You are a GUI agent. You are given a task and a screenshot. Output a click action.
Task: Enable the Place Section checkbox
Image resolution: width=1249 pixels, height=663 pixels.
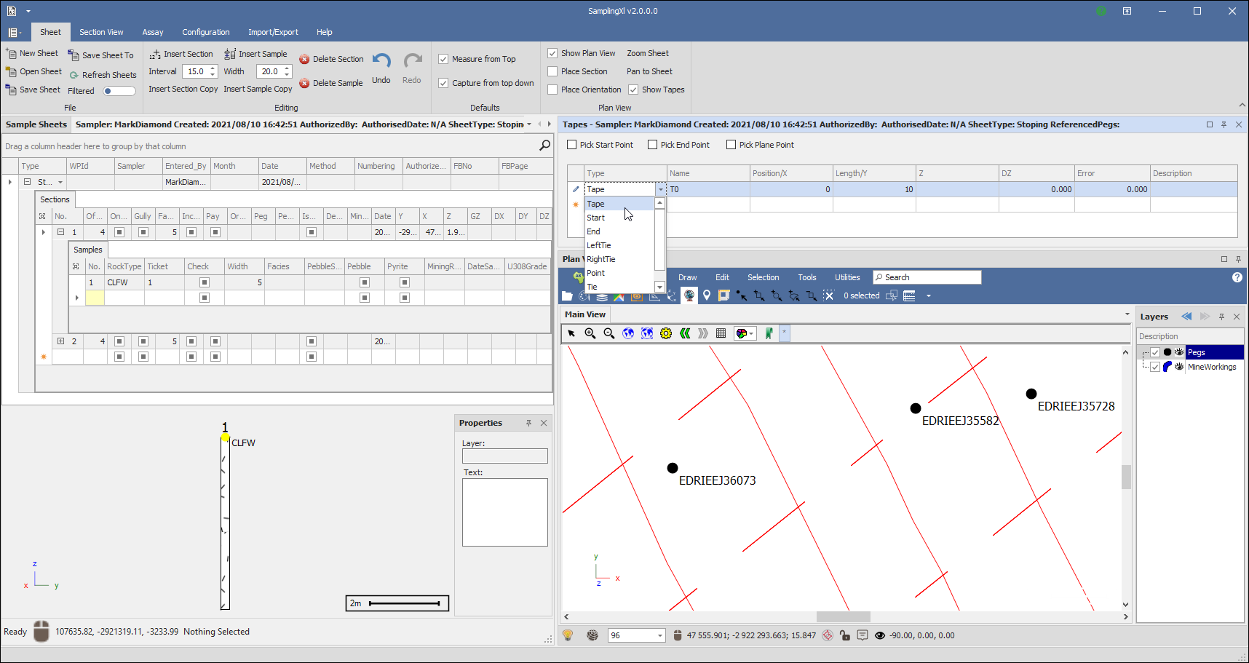(553, 71)
